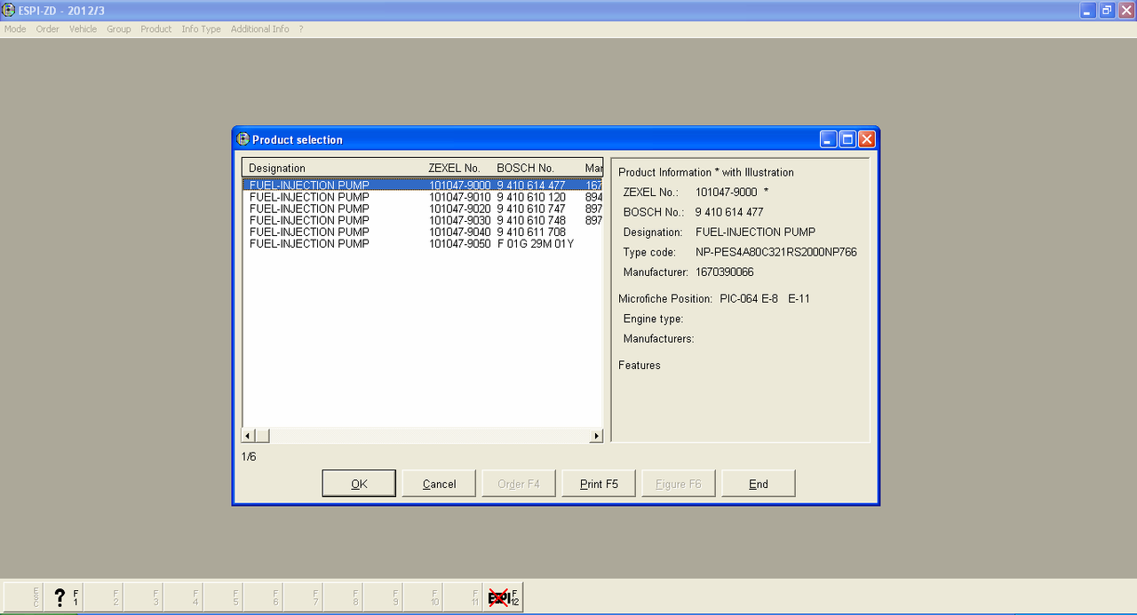Screen dimensions: 1137x615
Task: Open the Order menu
Action: (48, 29)
